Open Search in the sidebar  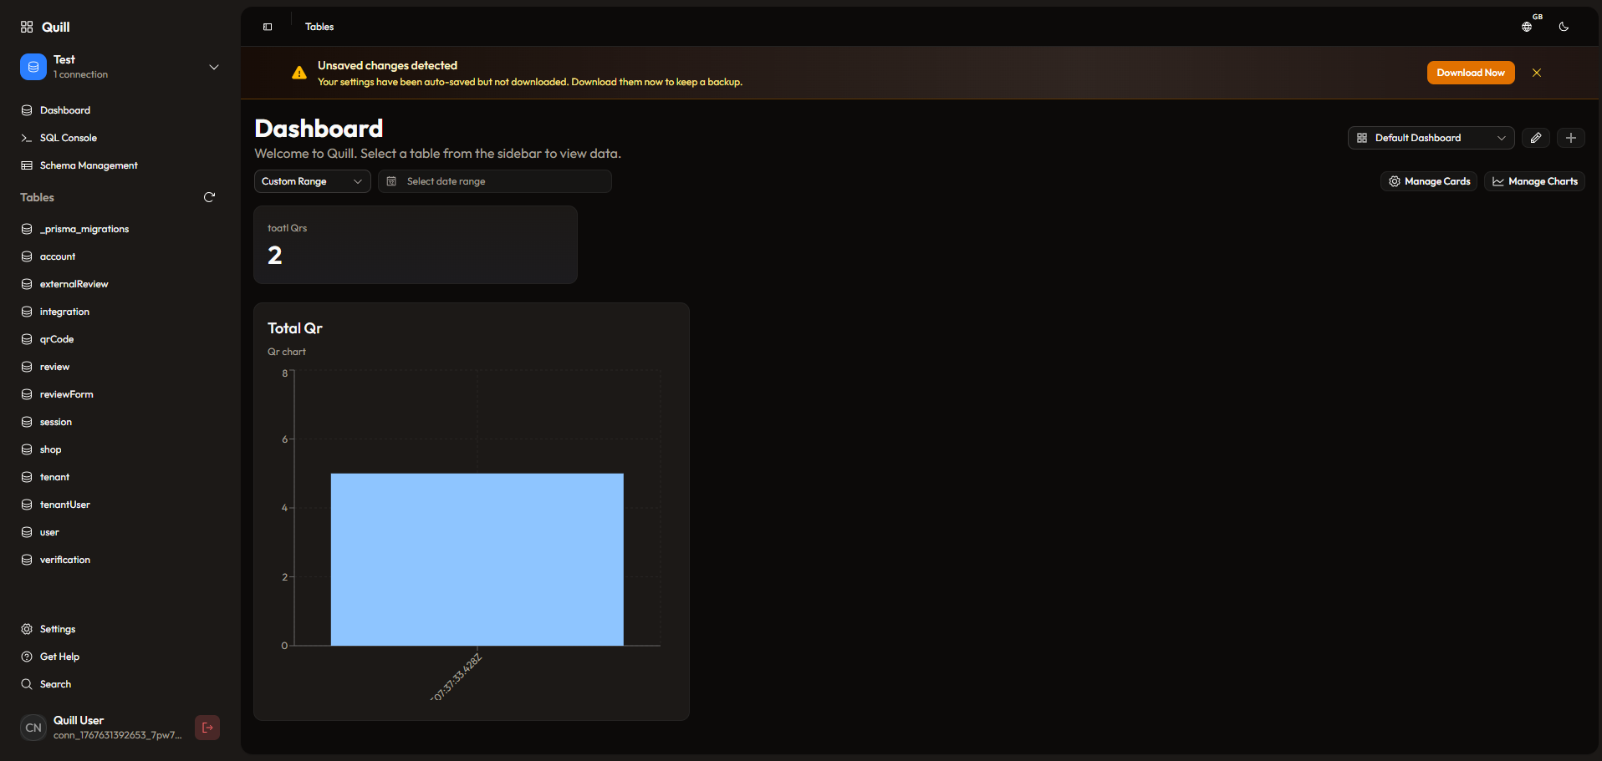point(55,684)
